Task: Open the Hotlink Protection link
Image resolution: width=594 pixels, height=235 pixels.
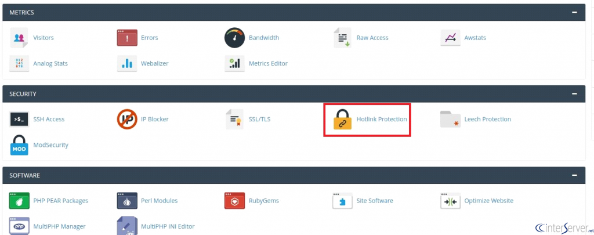Action: coord(382,120)
